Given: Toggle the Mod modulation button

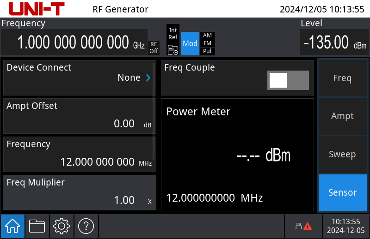Looking at the screenshot, I should click(190, 43).
